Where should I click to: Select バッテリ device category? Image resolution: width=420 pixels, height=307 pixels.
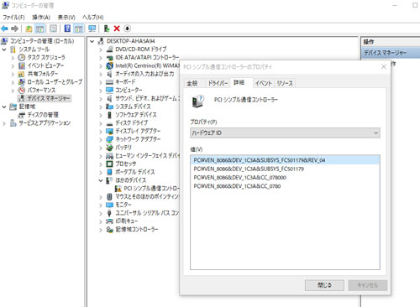123,148
